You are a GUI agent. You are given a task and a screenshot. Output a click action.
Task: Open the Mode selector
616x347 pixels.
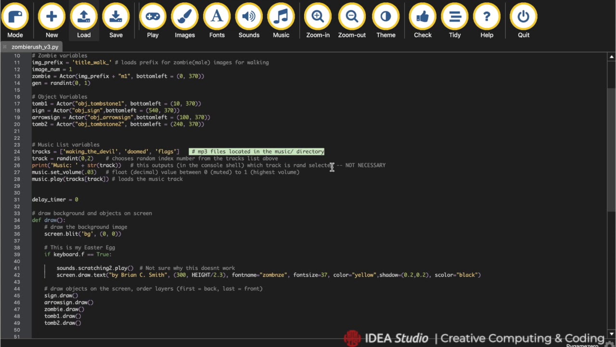(15, 21)
